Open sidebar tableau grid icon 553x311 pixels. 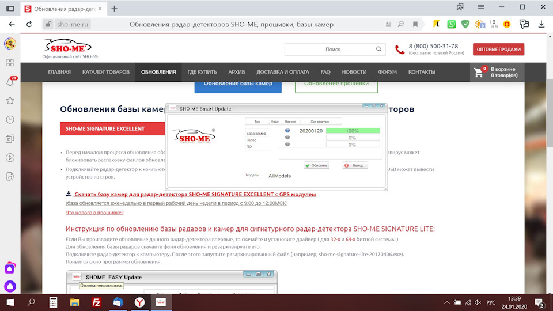coord(10,63)
